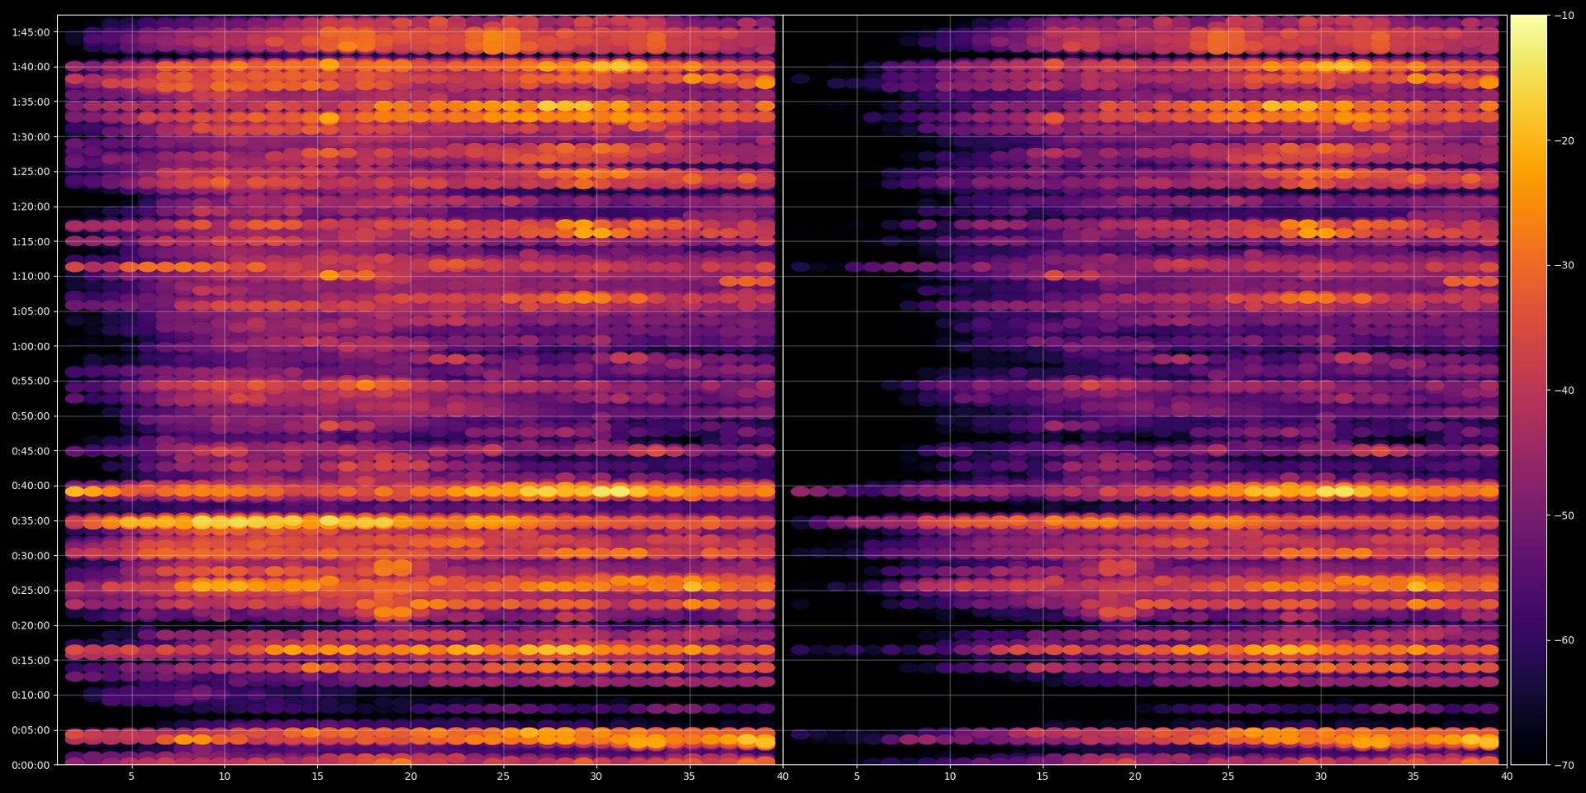Click the 1:00:00 time label
The height and width of the screenshot is (793, 1586).
31,346
